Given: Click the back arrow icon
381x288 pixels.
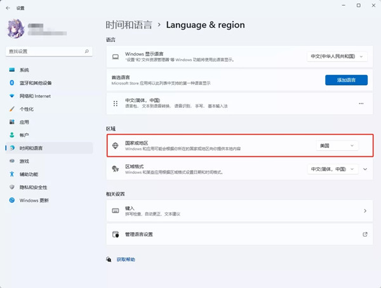Looking at the screenshot, I should coord(8,8).
